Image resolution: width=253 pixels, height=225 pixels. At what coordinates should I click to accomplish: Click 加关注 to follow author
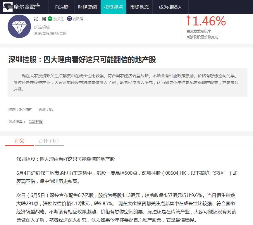(x=59, y=19)
